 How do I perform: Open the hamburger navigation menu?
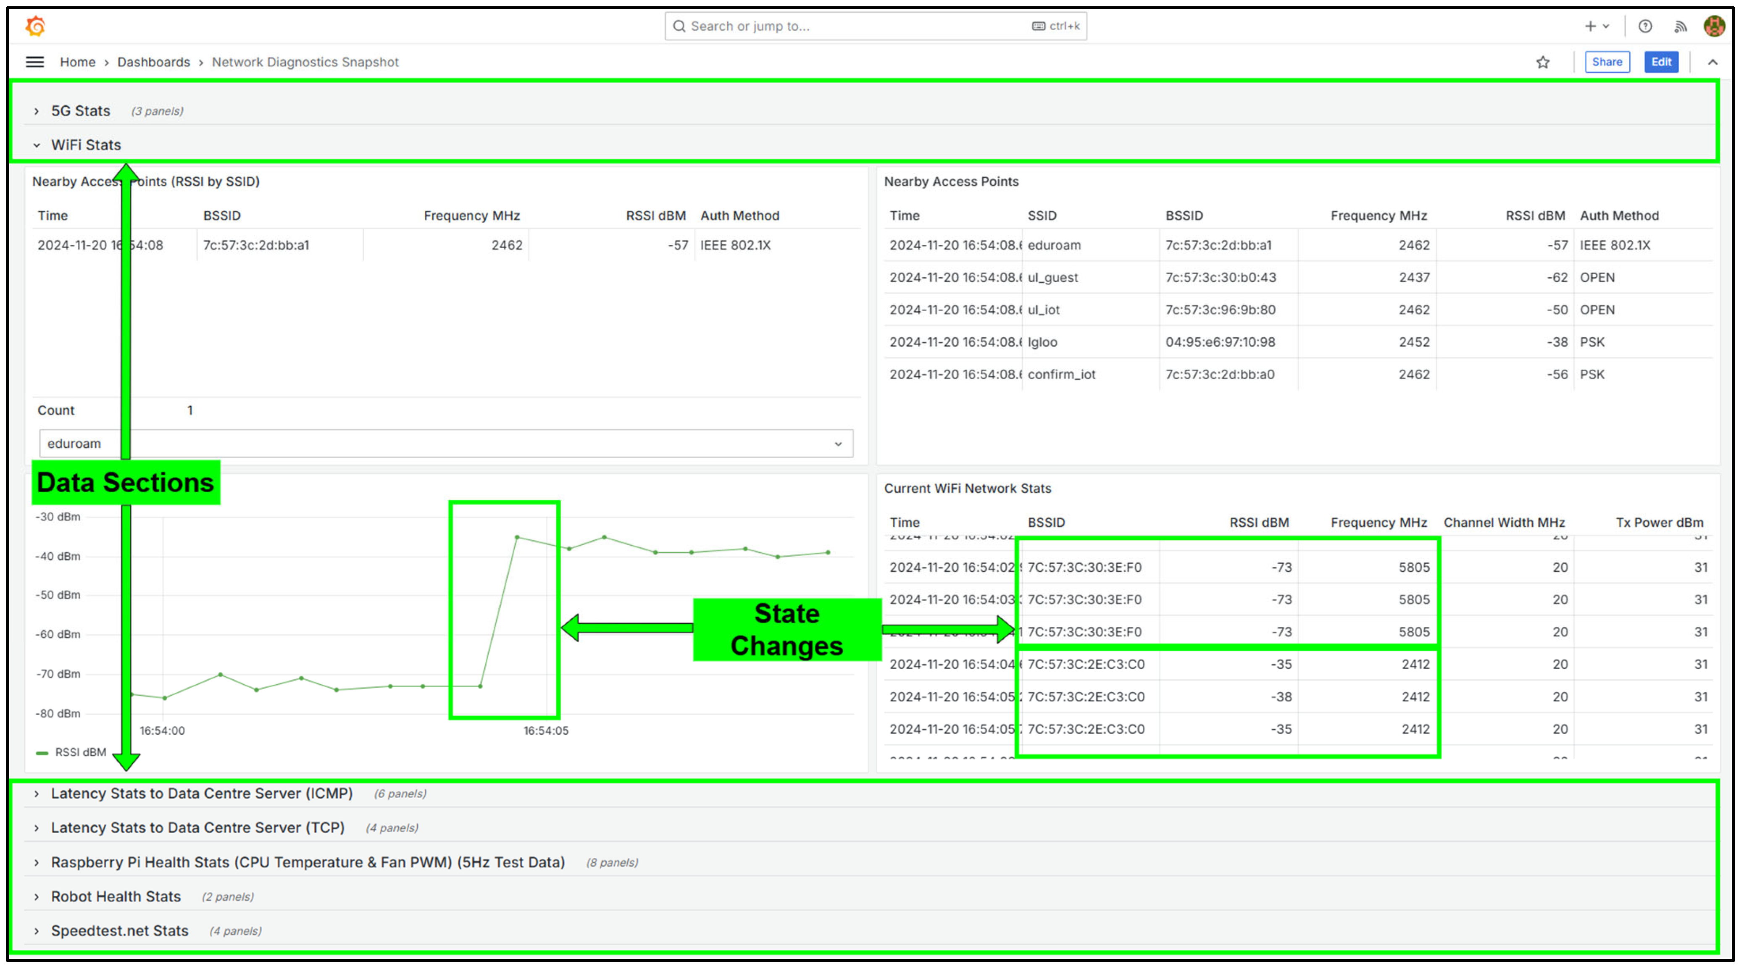34,62
